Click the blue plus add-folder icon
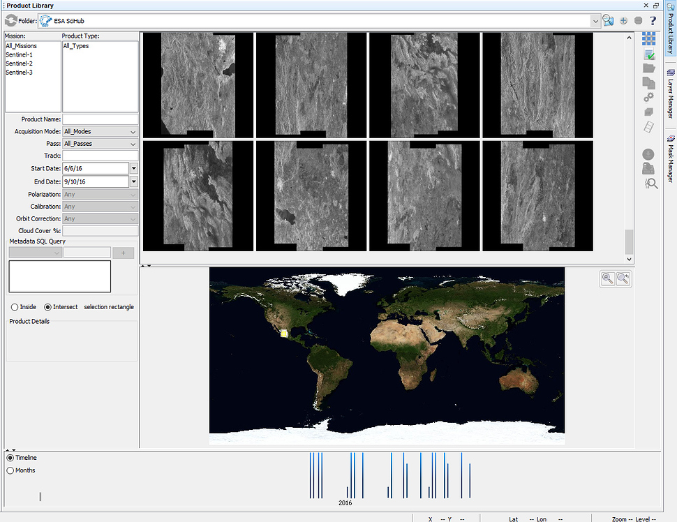The image size is (677, 522). coord(623,20)
